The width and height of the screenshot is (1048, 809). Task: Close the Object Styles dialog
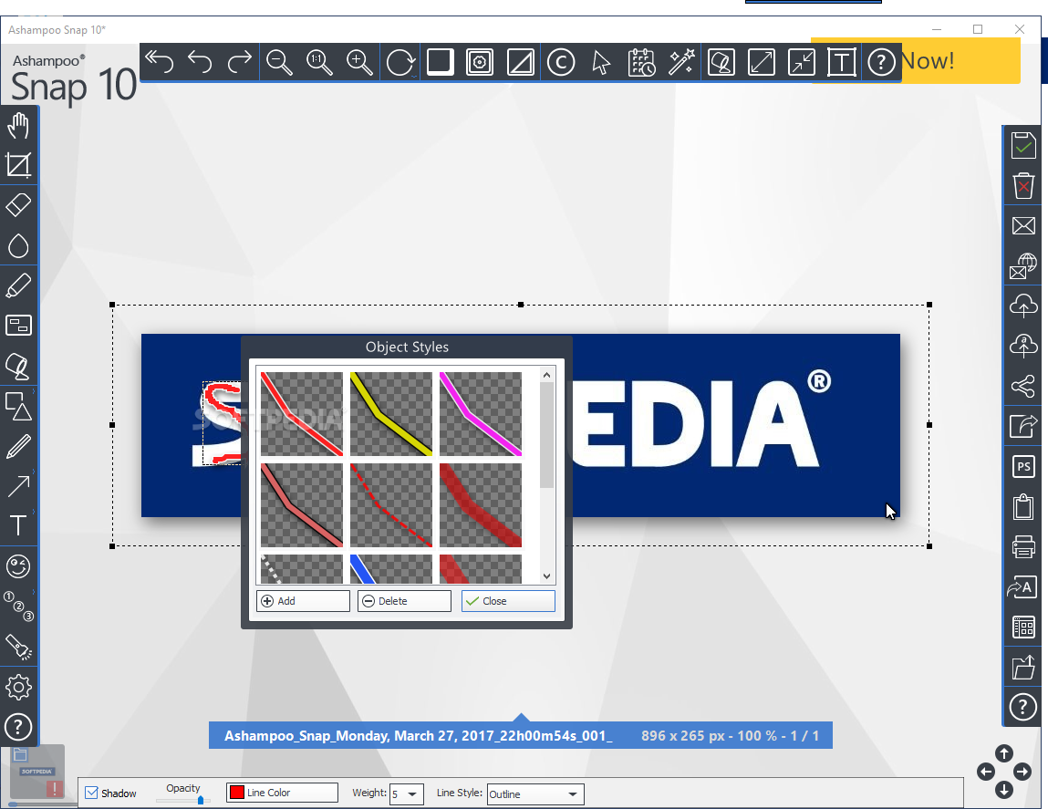click(508, 600)
